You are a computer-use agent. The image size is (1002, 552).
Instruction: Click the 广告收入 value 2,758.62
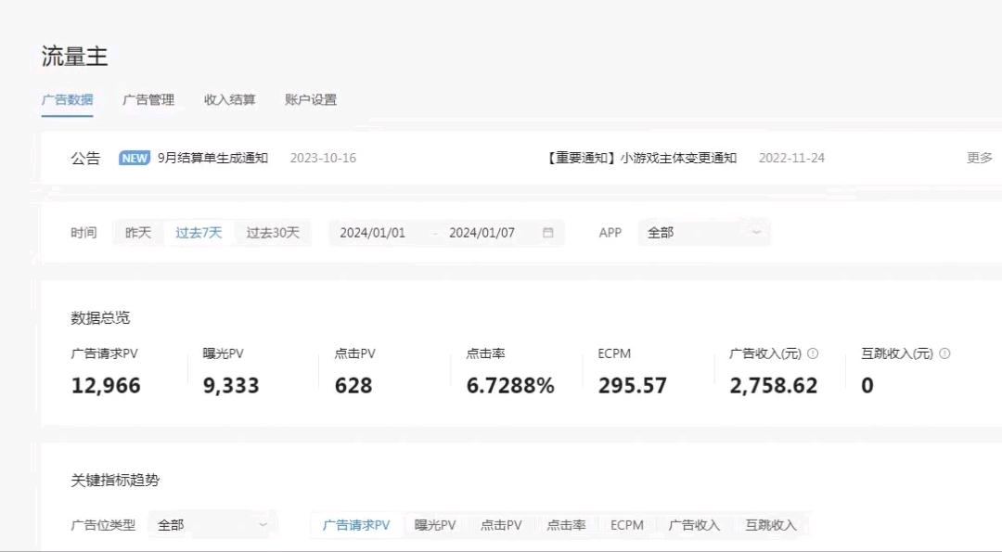click(773, 386)
